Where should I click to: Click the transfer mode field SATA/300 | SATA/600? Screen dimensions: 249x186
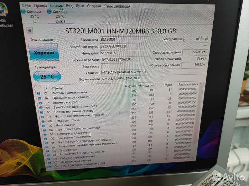[125, 60]
